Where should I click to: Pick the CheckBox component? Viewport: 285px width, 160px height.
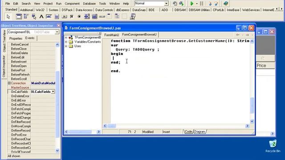pos(72,17)
